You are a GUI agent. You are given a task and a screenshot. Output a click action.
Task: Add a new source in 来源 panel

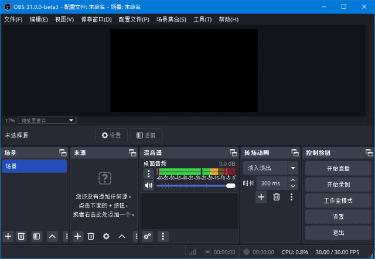[x=77, y=236]
